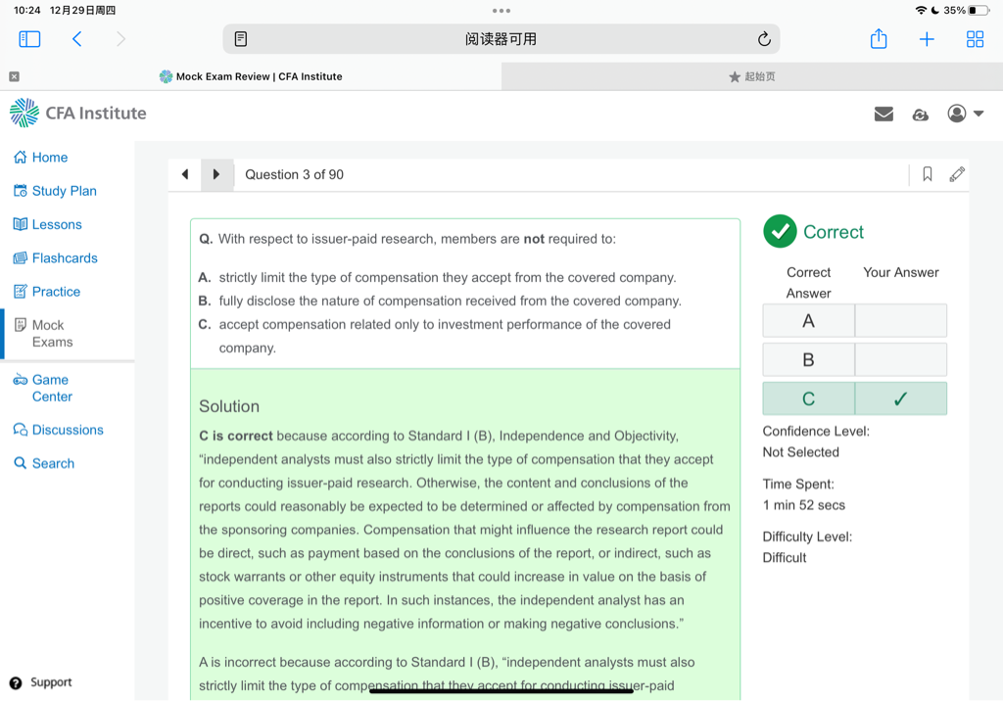Toggle the Safari sidebar icon
The width and height of the screenshot is (1003, 701).
coord(29,39)
